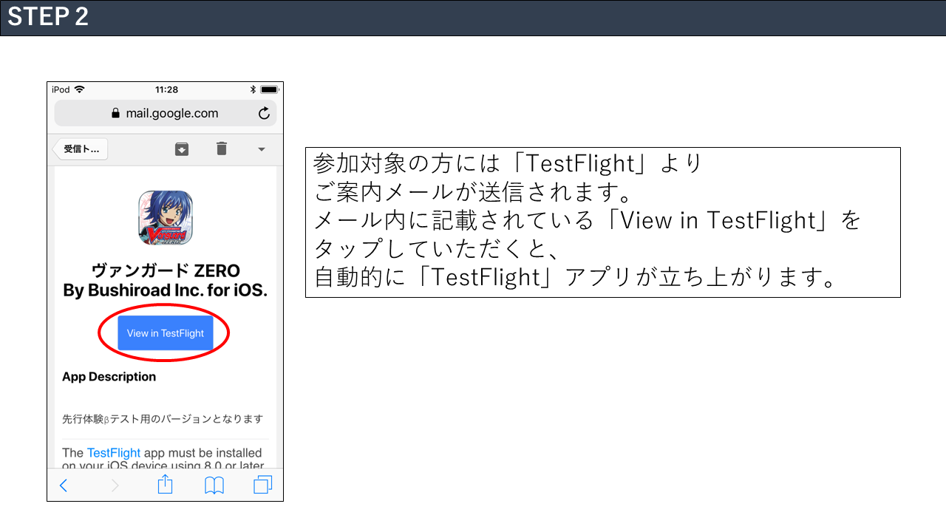
Task: Click the Bluetooth icon in the status bar
Action: coord(252,89)
